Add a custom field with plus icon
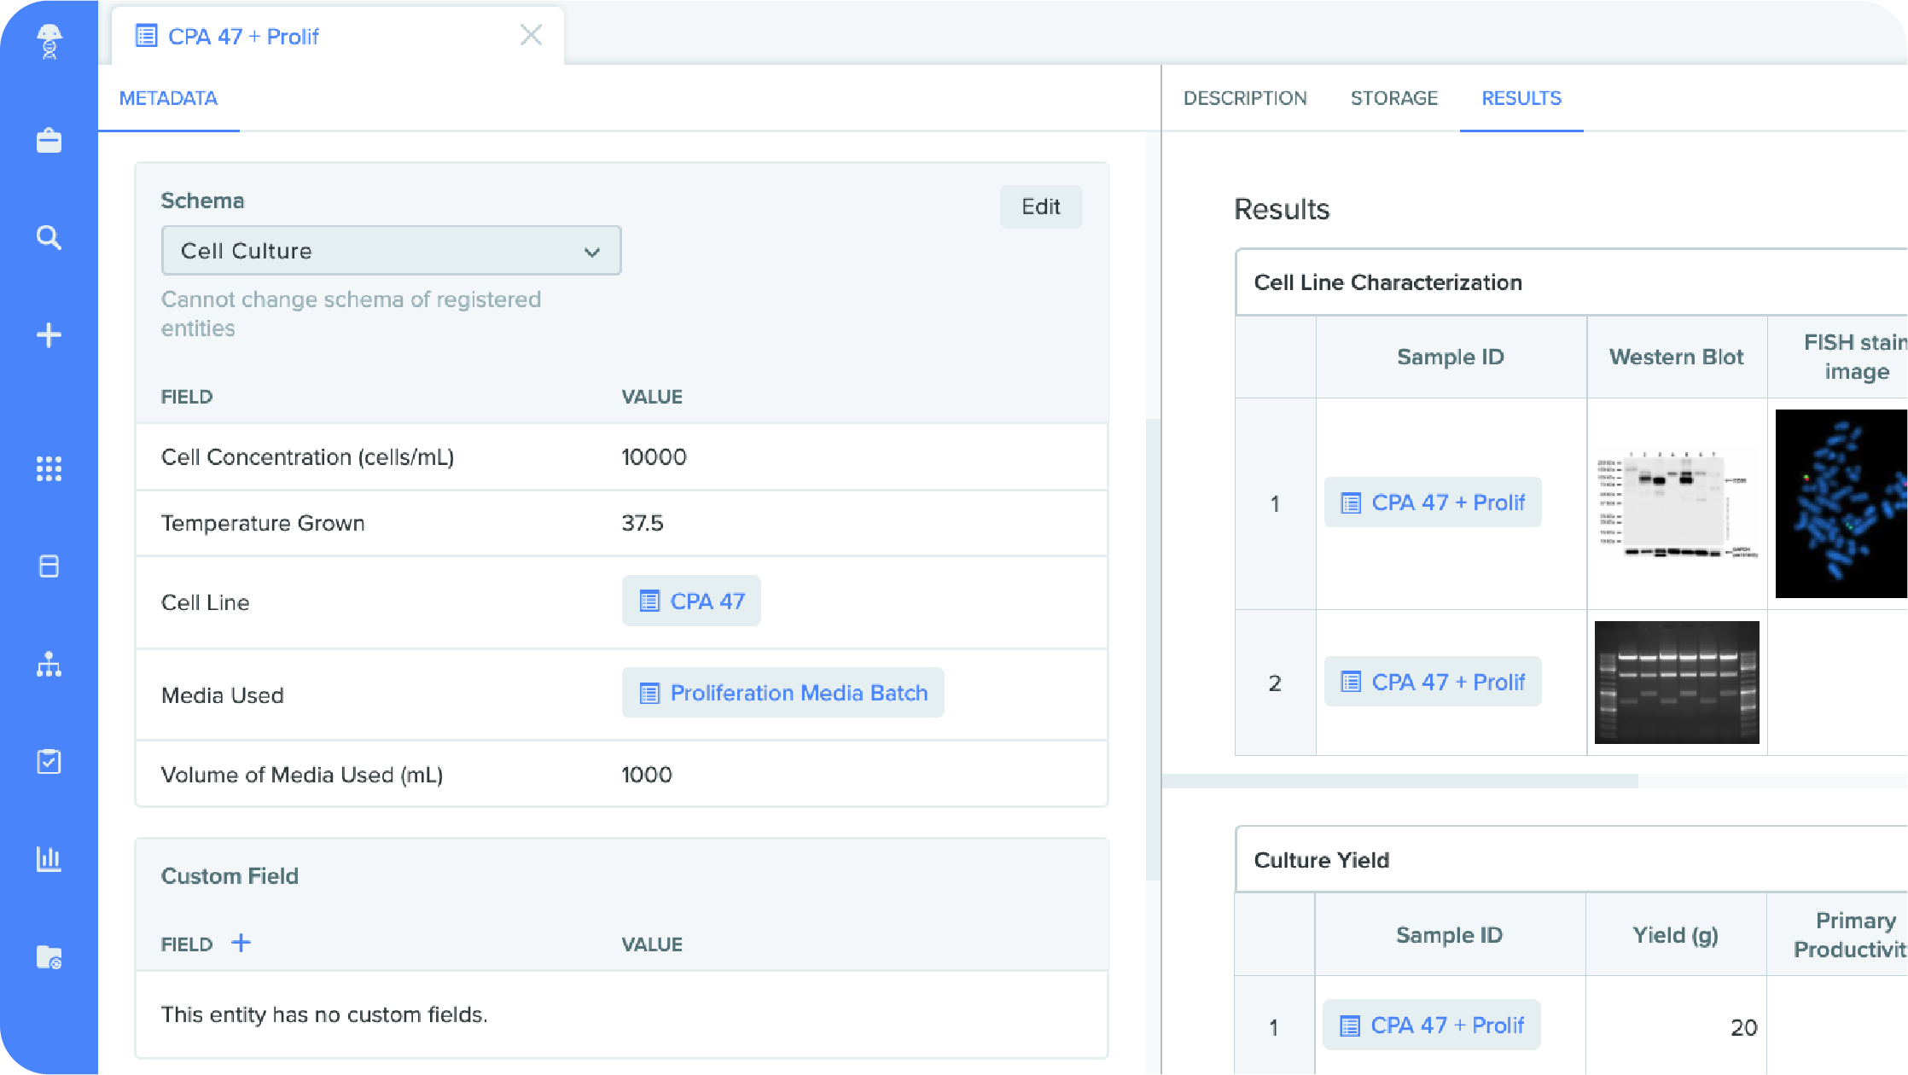The height and width of the screenshot is (1075, 1908). (x=241, y=943)
